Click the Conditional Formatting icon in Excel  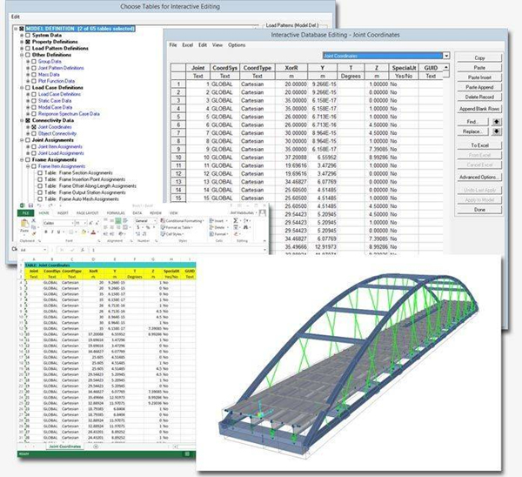click(x=163, y=220)
